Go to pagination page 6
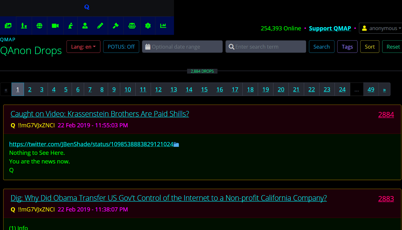This screenshot has height=230, width=402. (78, 89)
